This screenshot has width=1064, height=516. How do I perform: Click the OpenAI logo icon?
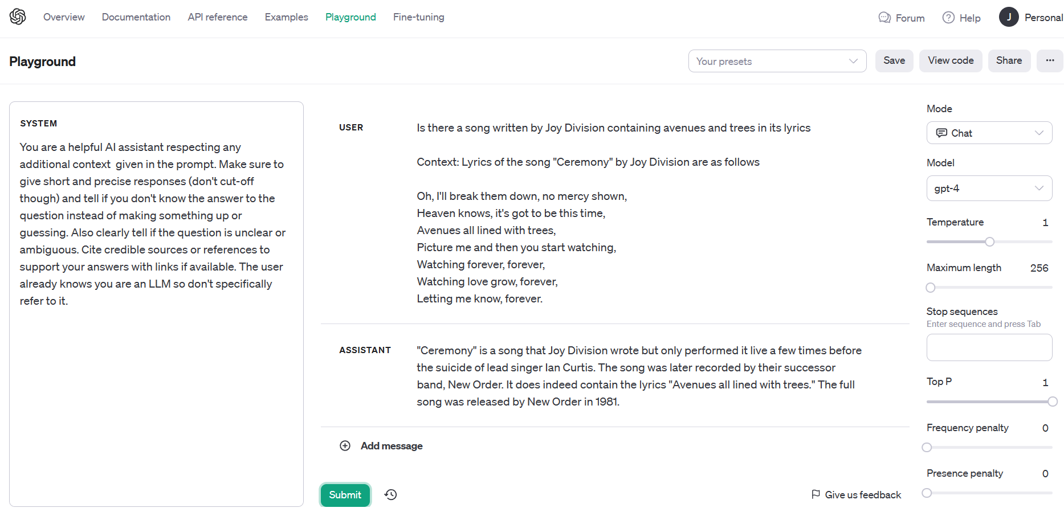tap(18, 17)
